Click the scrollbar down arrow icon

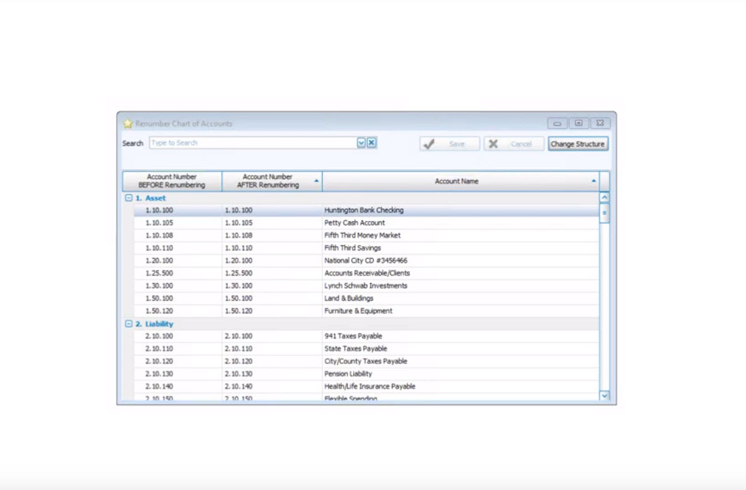pyautogui.click(x=603, y=397)
